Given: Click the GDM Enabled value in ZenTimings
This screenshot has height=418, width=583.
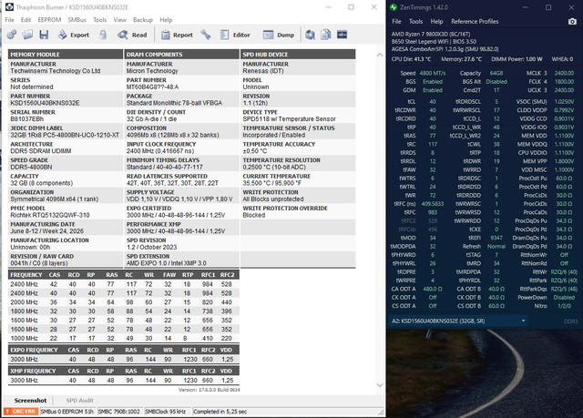Looking at the screenshot, I should [x=433, y=90].
